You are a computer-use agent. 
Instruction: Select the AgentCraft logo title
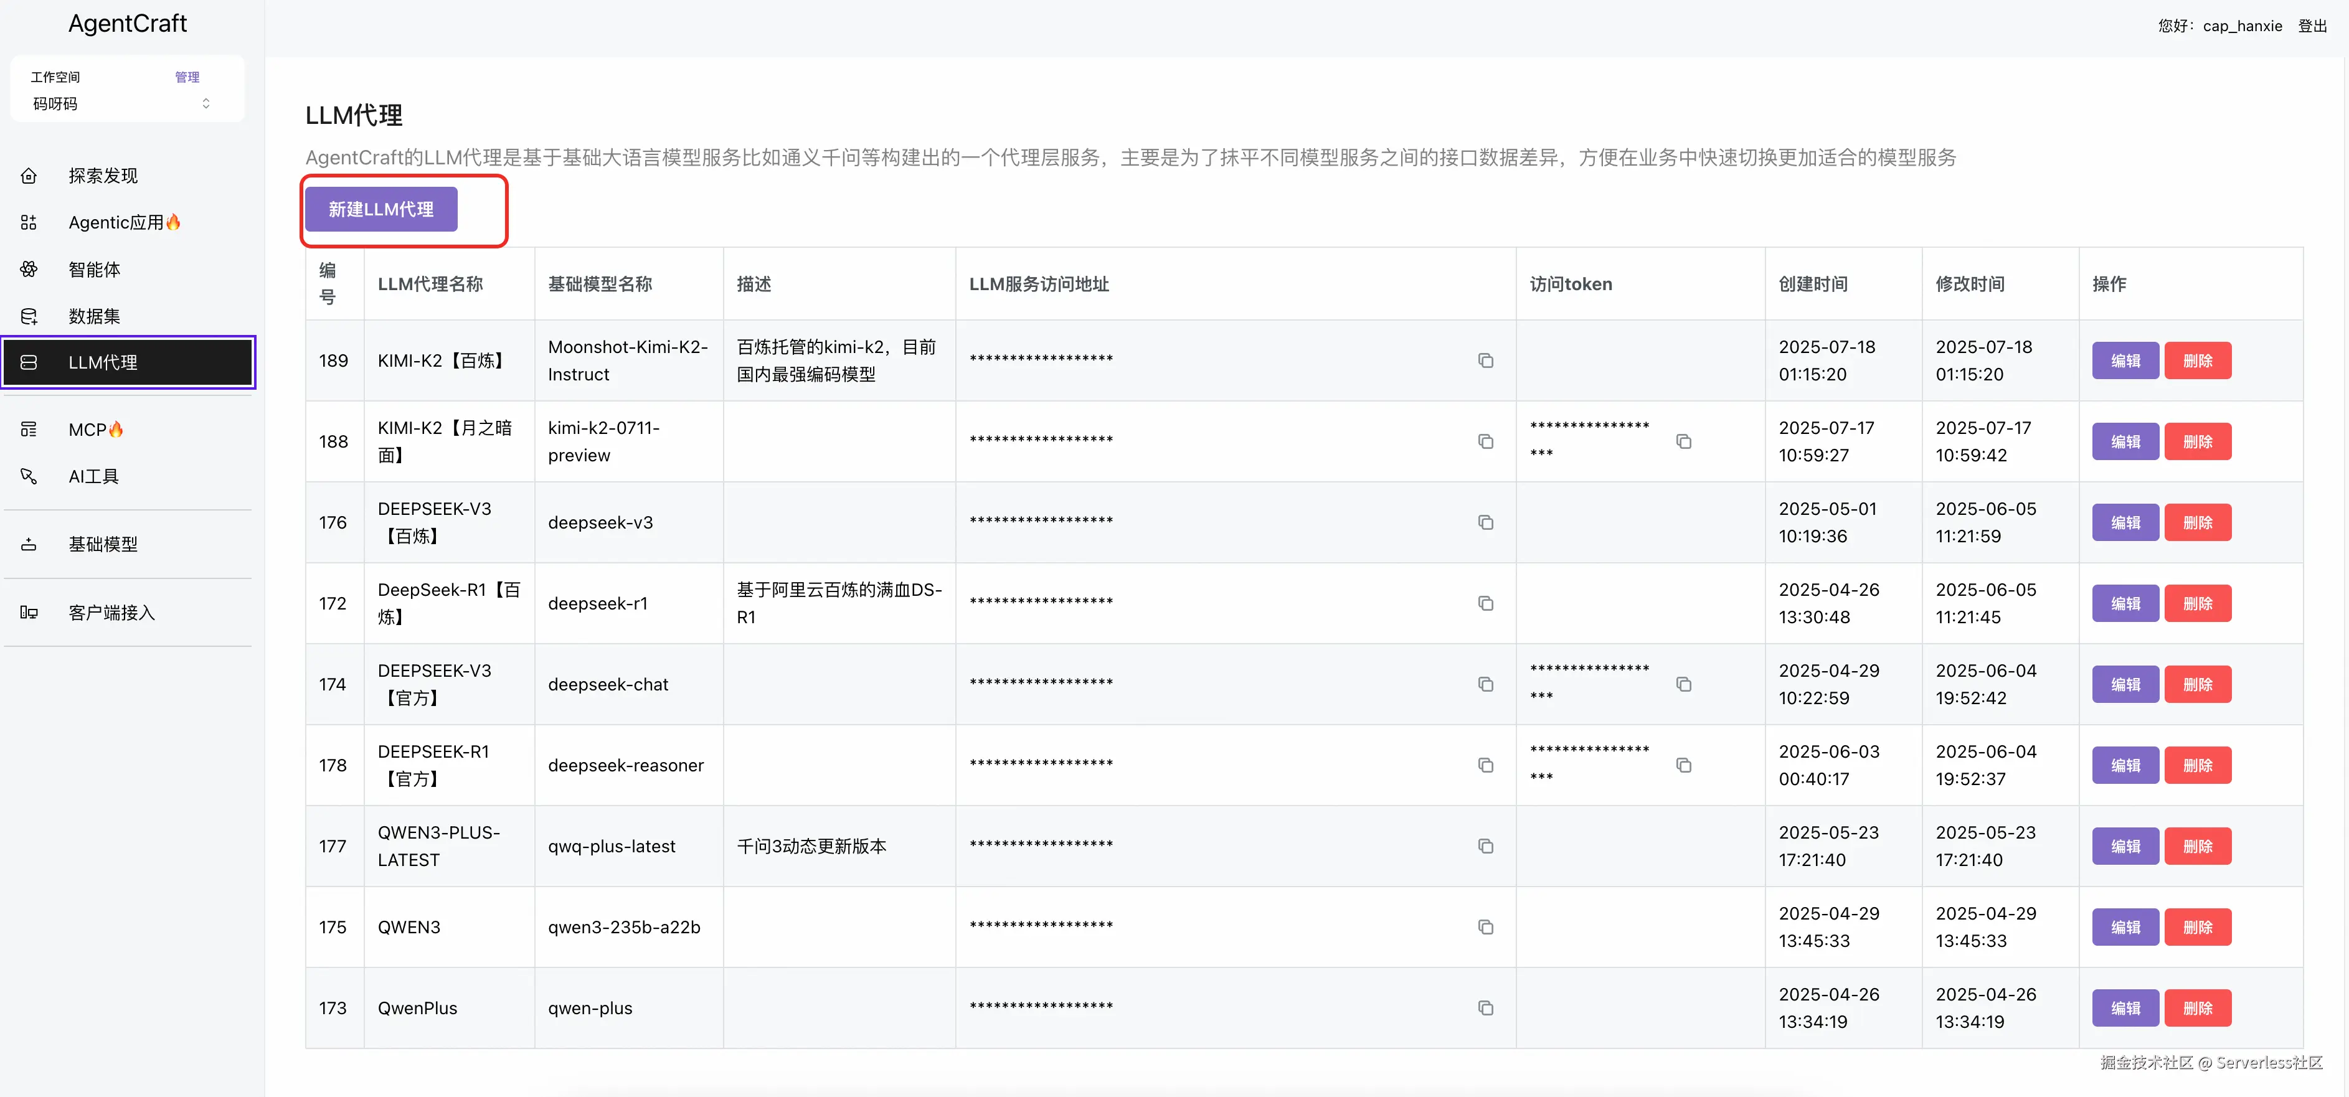(128, 24)
